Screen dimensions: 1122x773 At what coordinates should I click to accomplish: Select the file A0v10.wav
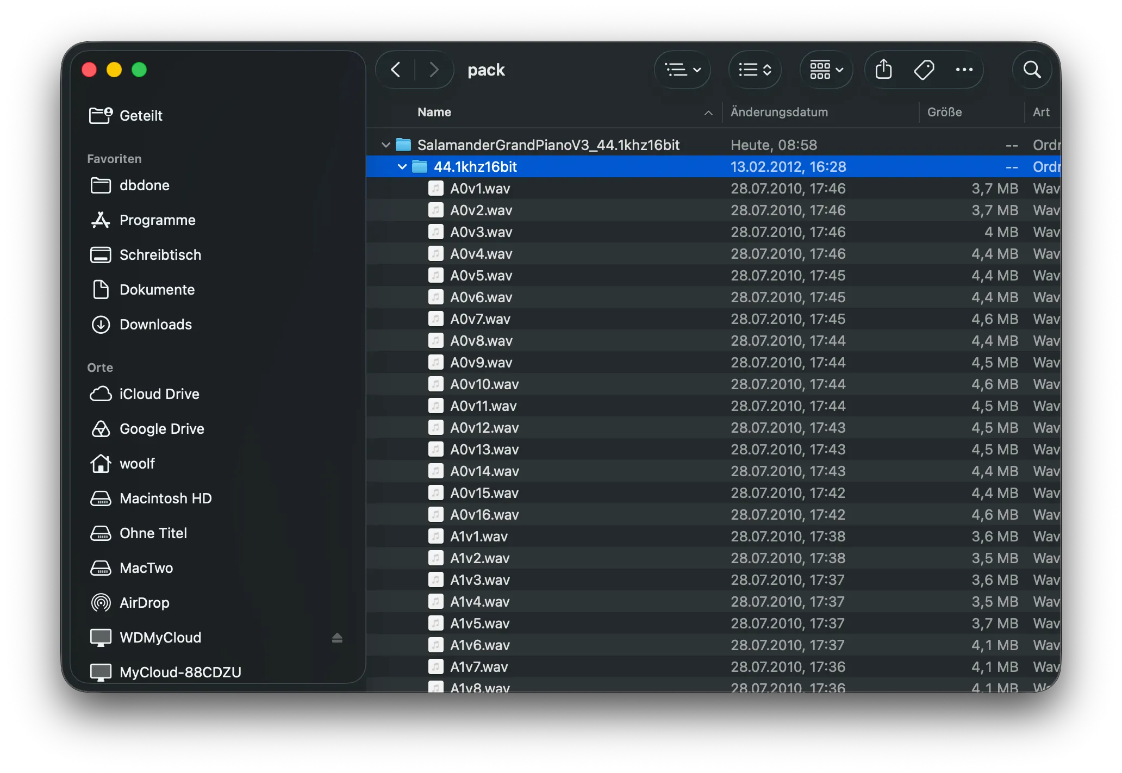pos(713,384)
